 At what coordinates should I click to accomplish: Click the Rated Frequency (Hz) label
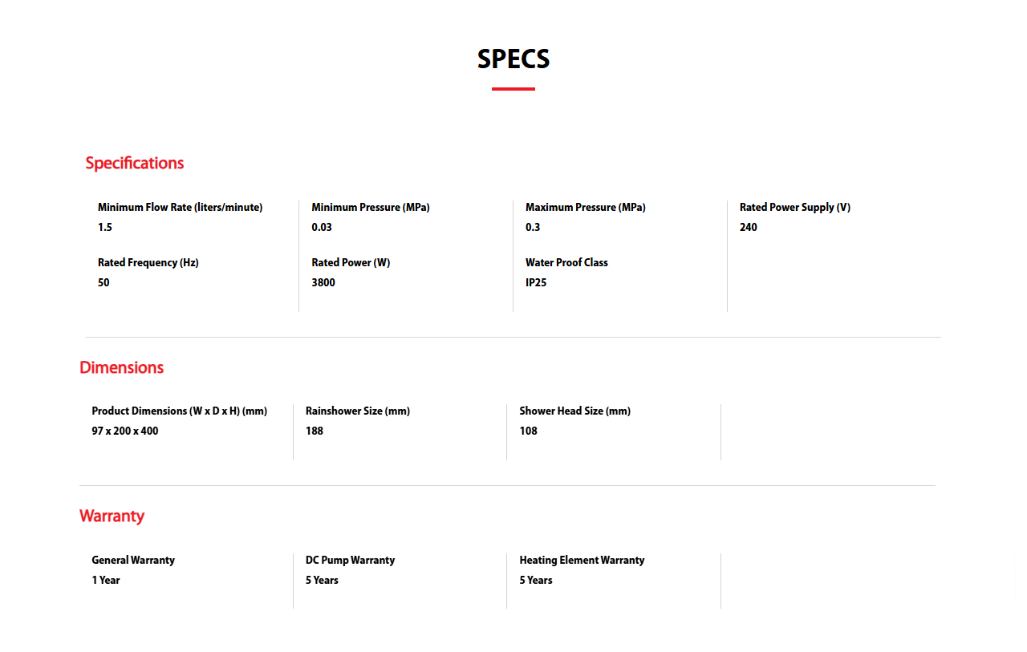pyautogui.click(x=148, y=263)
